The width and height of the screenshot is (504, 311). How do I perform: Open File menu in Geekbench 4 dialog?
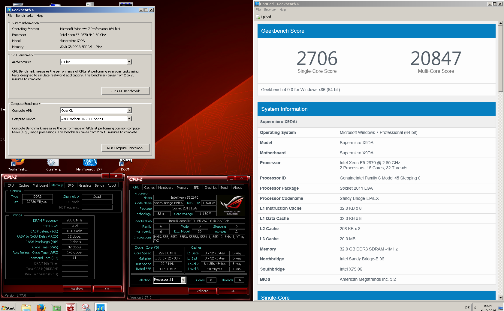(x=10, y=16)
